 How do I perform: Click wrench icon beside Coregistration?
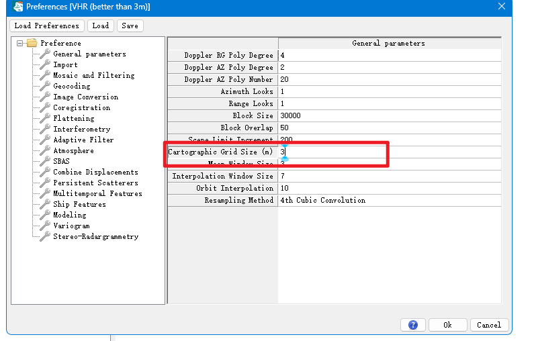45,107
